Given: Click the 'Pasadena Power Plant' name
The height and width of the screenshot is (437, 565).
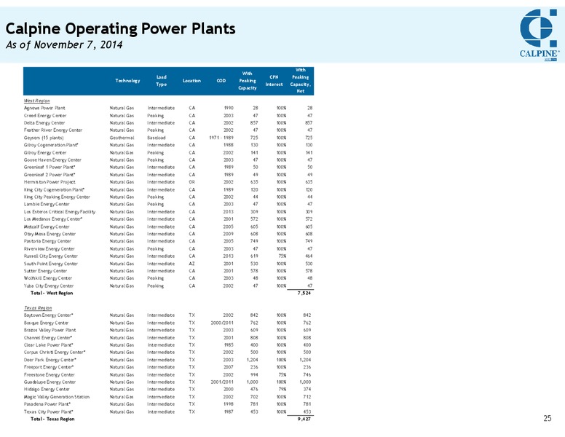Looking at the screenshot, I should click(x=47, y=404).
